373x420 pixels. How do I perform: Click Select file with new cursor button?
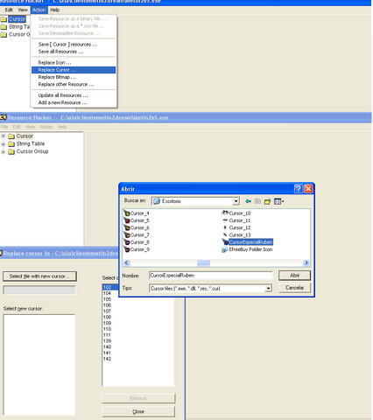39,276
